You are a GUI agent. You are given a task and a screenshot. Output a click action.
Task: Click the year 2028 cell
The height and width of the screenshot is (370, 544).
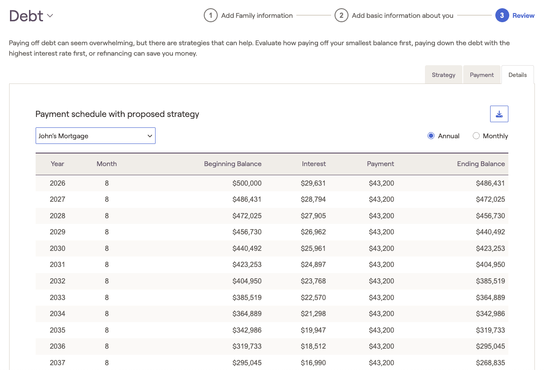click(x=57, y=216)
